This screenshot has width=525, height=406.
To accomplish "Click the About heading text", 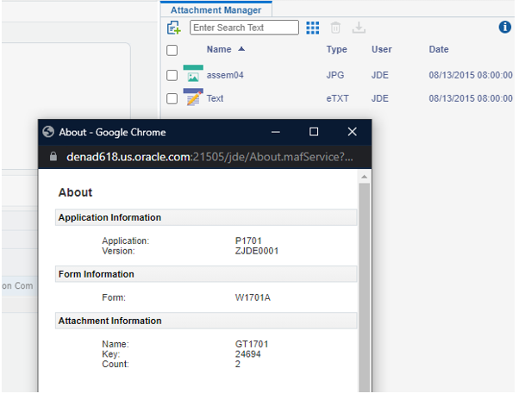I will pos(75,192).
